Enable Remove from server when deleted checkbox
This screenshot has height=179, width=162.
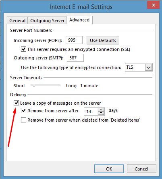pyautogui.click(x=23, y=120)
